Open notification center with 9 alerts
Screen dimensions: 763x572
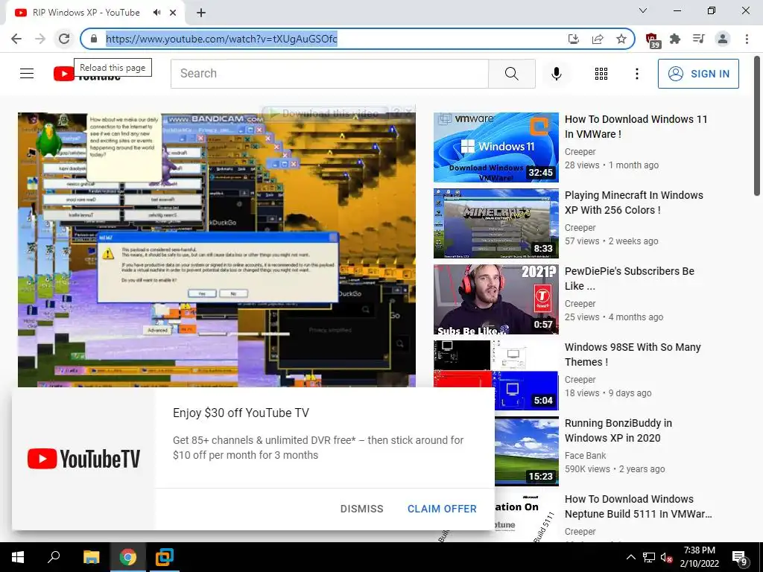tap(740, 557)
